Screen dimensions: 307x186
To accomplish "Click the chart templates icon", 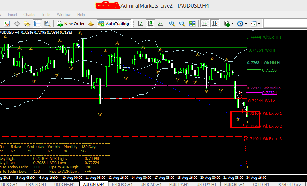I will pos(253,24).
